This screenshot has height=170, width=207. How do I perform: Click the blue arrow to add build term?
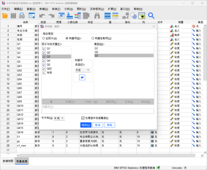click(x=82, y=78)
